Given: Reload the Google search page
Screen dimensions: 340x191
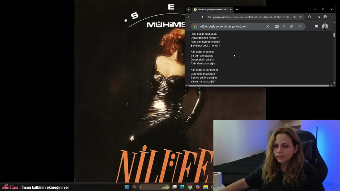Looking at the screenshot, I should pyautogui.click(x=202, y=17).
